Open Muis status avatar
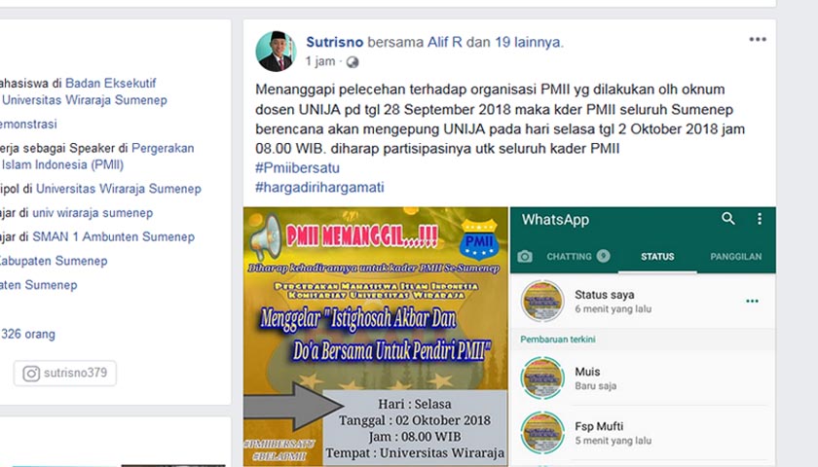 (x=542, y=377)
